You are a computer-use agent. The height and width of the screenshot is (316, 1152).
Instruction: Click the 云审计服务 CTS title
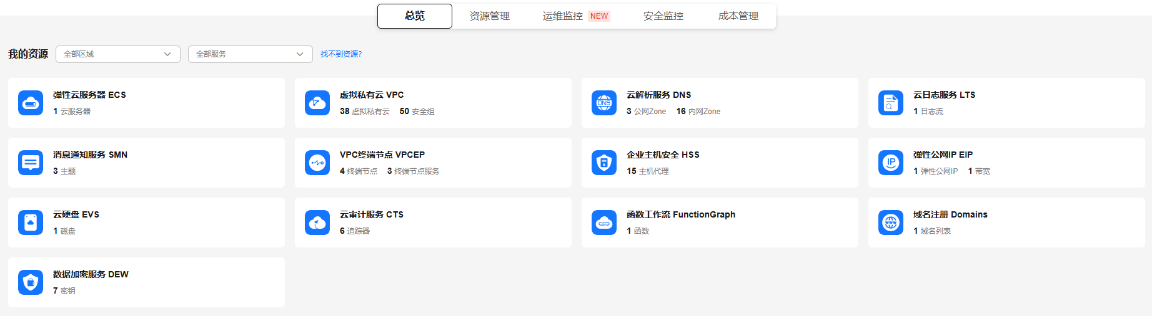pos(372,214)
